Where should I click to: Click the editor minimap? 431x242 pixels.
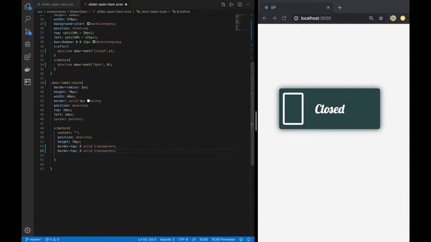(x=242, y=22)
